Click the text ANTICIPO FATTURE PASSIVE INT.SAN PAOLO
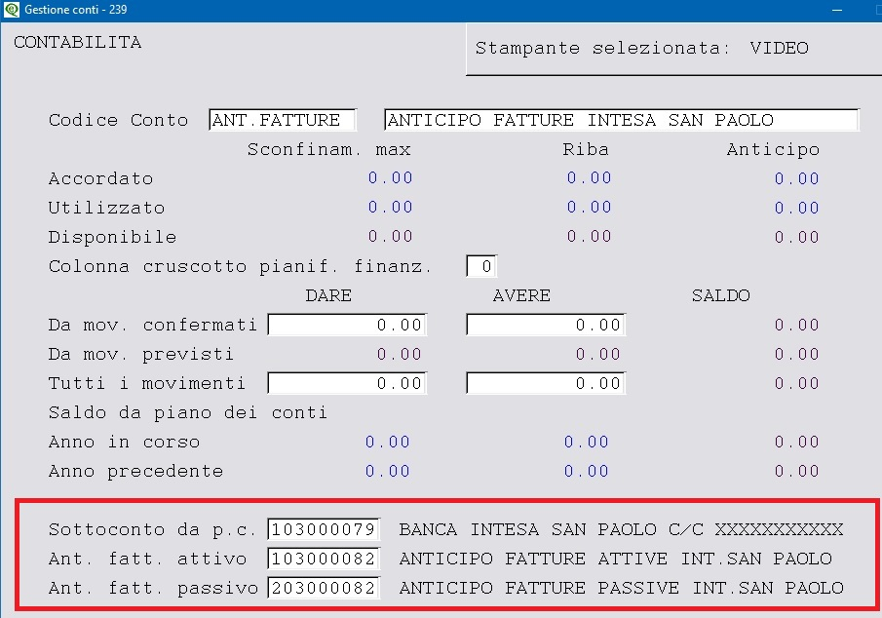The height and width of the screenshot is (618, 882). click(x=622, y=588)
